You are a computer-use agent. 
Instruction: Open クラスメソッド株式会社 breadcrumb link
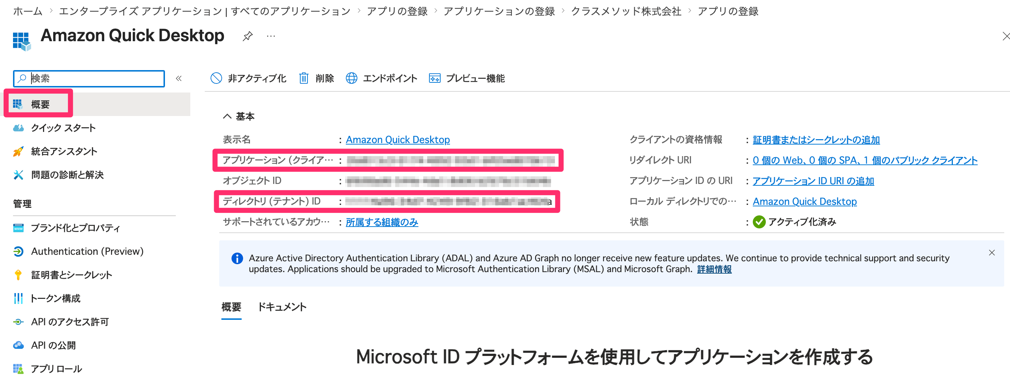626,11
